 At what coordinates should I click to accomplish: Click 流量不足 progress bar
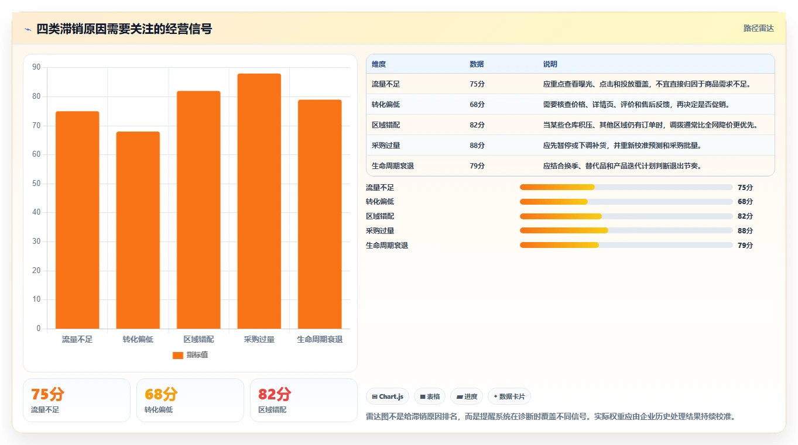626,187
